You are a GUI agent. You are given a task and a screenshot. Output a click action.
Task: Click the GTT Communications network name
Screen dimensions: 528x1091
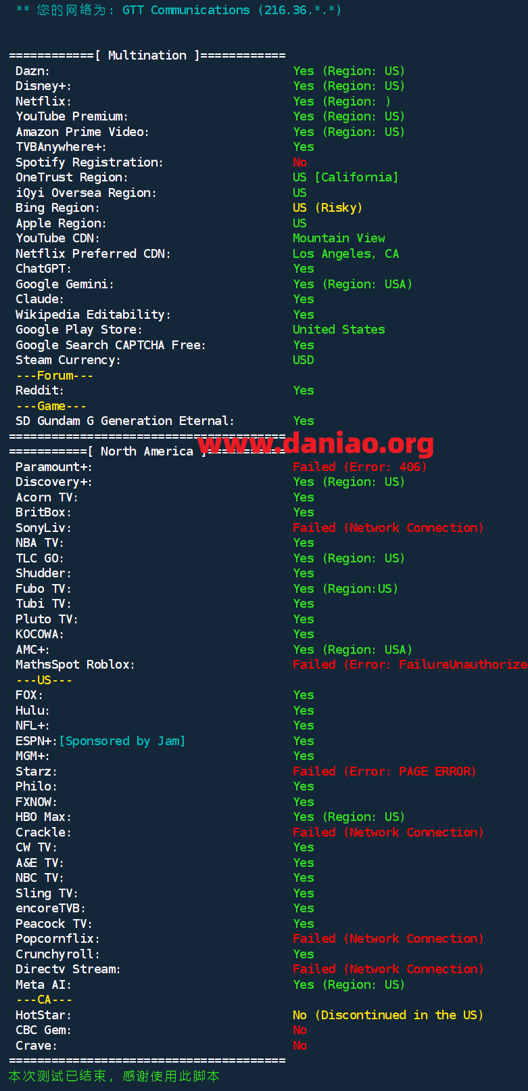[186, 10]
